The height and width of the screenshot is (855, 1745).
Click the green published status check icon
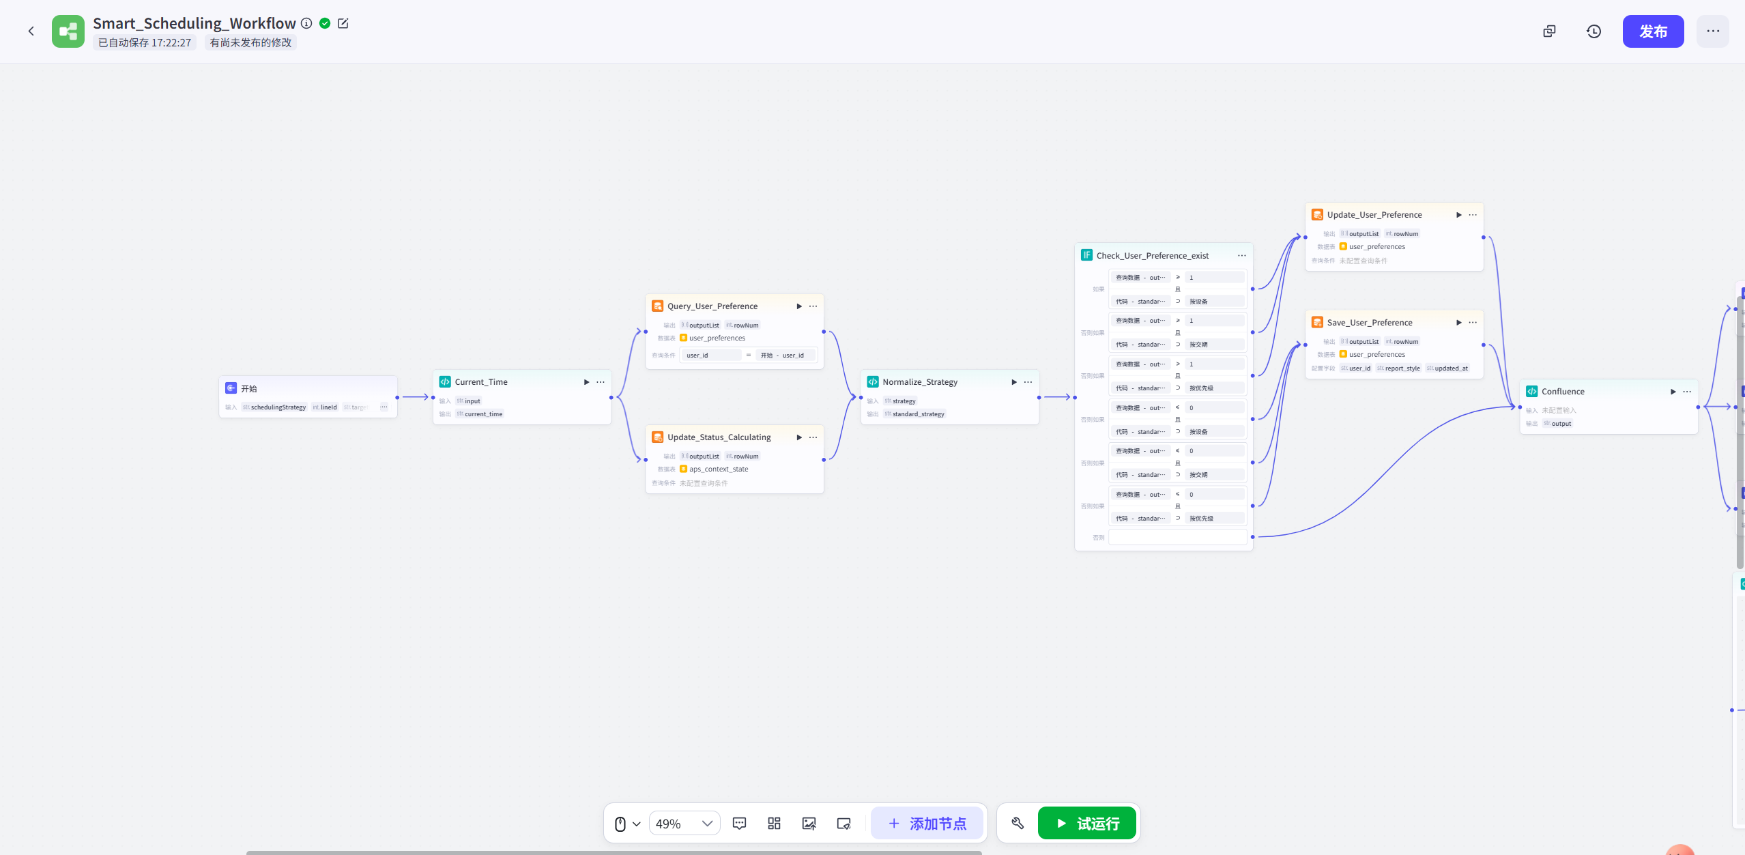tap(326, 23)
